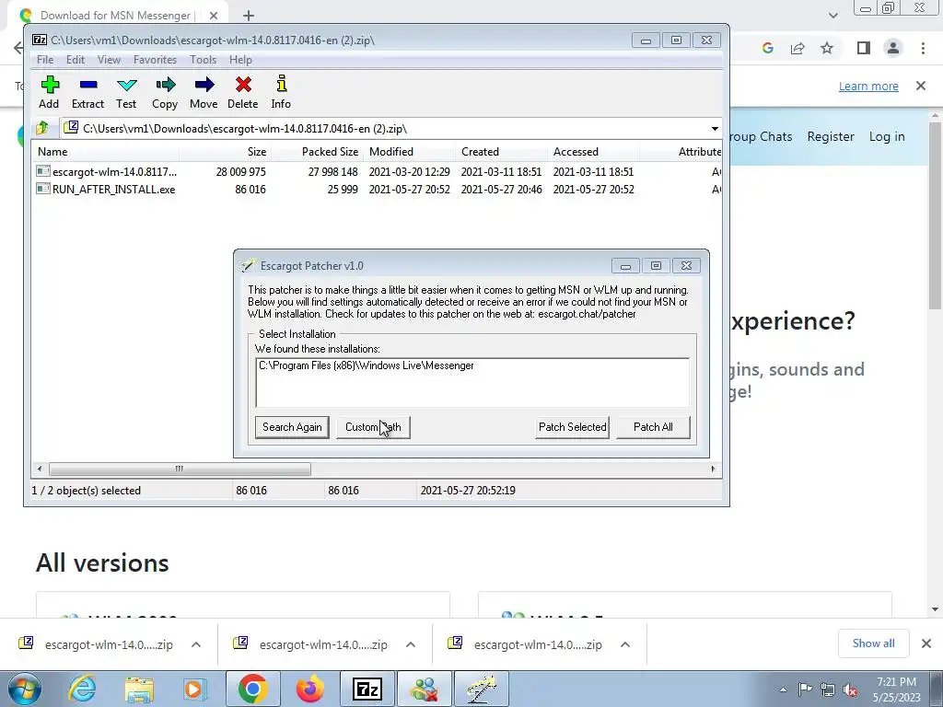
Task: Switch to Escargot Patcher taskbar icon
Action: 481,689
